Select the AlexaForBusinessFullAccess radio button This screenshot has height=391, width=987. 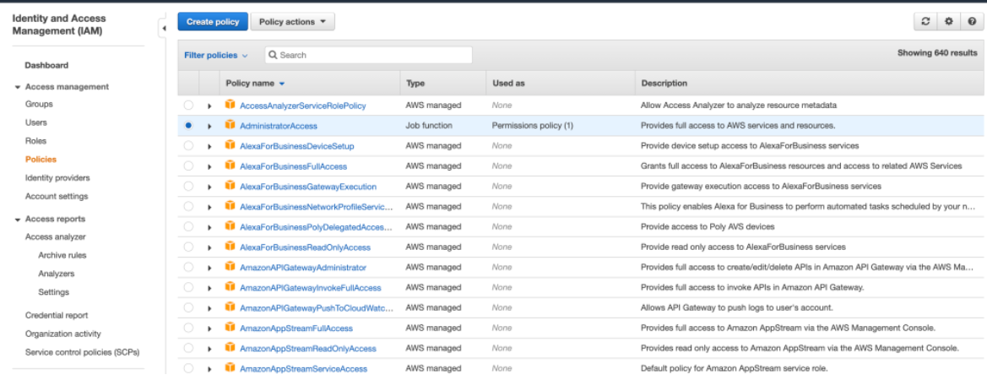tap(188, 166)
